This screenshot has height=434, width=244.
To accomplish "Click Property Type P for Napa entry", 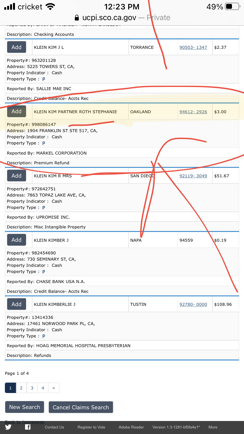I will [x=44, y=272].
